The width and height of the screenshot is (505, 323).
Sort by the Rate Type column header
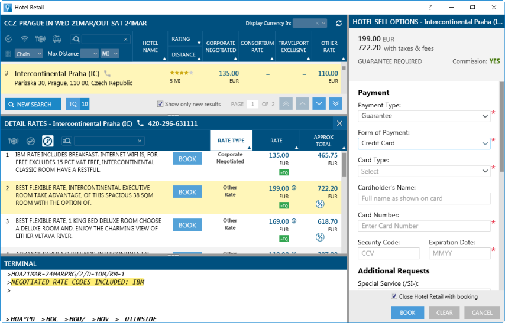[231, 141]
